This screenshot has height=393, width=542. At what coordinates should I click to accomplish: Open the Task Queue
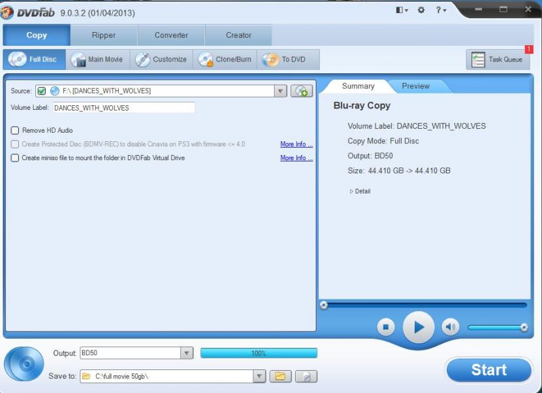[x=498, y=60]
